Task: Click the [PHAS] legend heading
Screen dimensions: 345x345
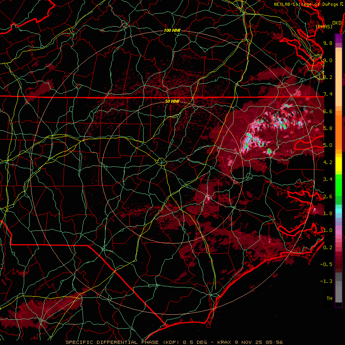Action: [x=324, y=26]
